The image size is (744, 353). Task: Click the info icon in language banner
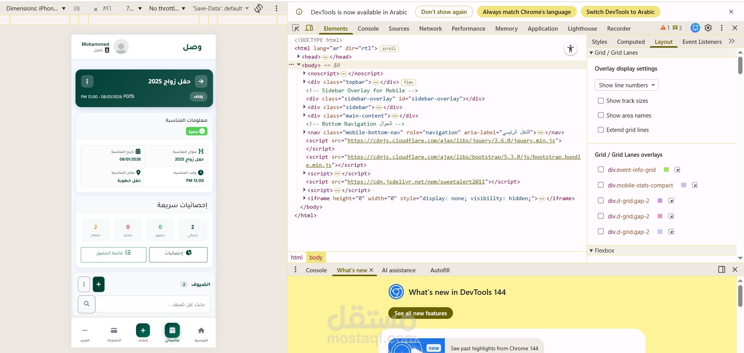(x=299, y=12)
